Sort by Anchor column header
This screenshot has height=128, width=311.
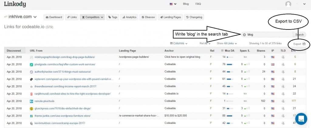point(169,51)
